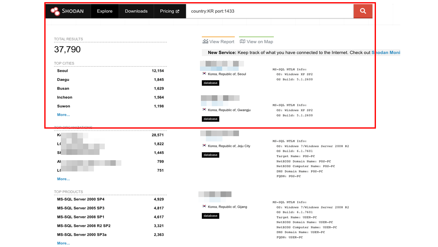Image resolution: width=438 pixels, height=247 pixels.
Task: Click database tag on Gwangju result
Action: tap(211, 119)
